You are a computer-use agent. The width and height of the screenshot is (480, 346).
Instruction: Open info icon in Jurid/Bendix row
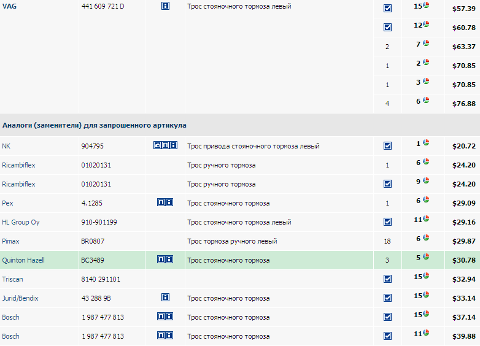click(x=165, y=298)
